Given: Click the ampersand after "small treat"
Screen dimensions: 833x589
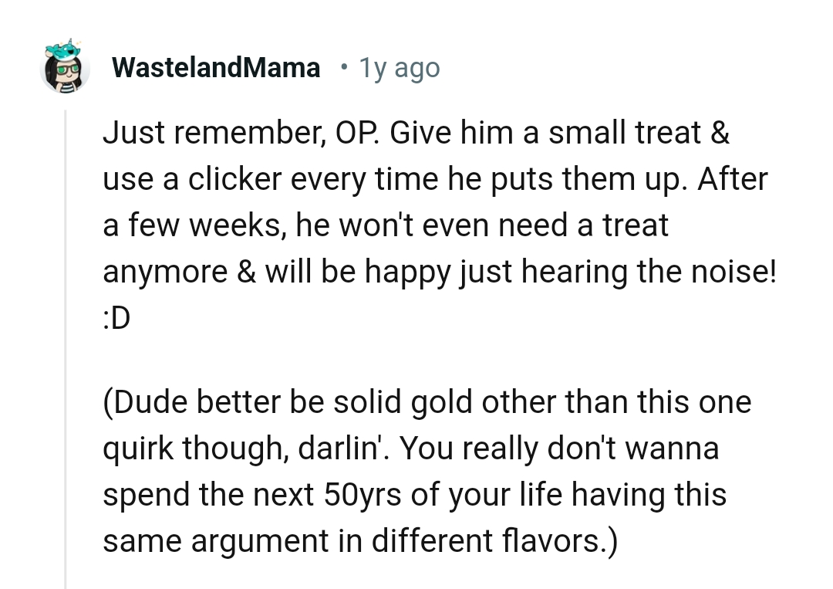Looking at the screenshot, I should click(x=718, y=134).
